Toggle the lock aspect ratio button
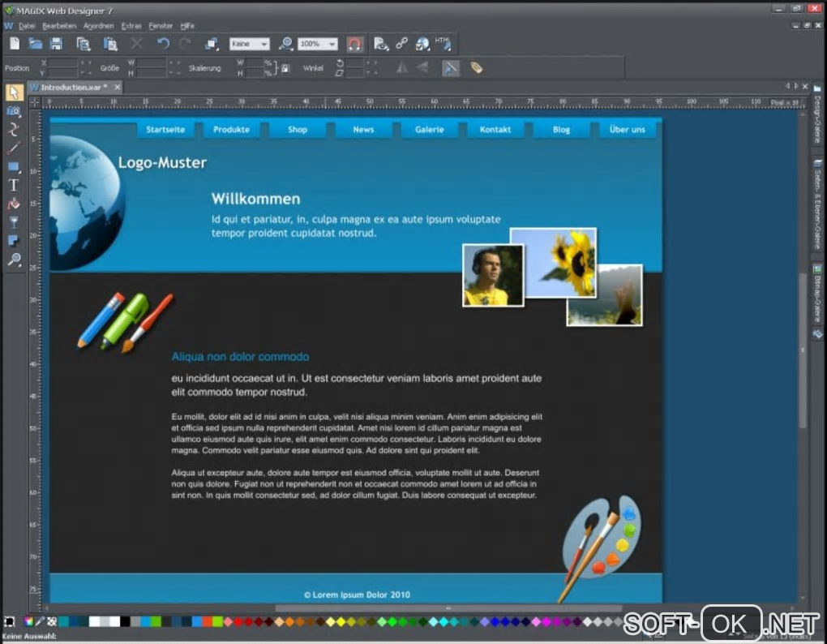827x644 pixels. 285,68
